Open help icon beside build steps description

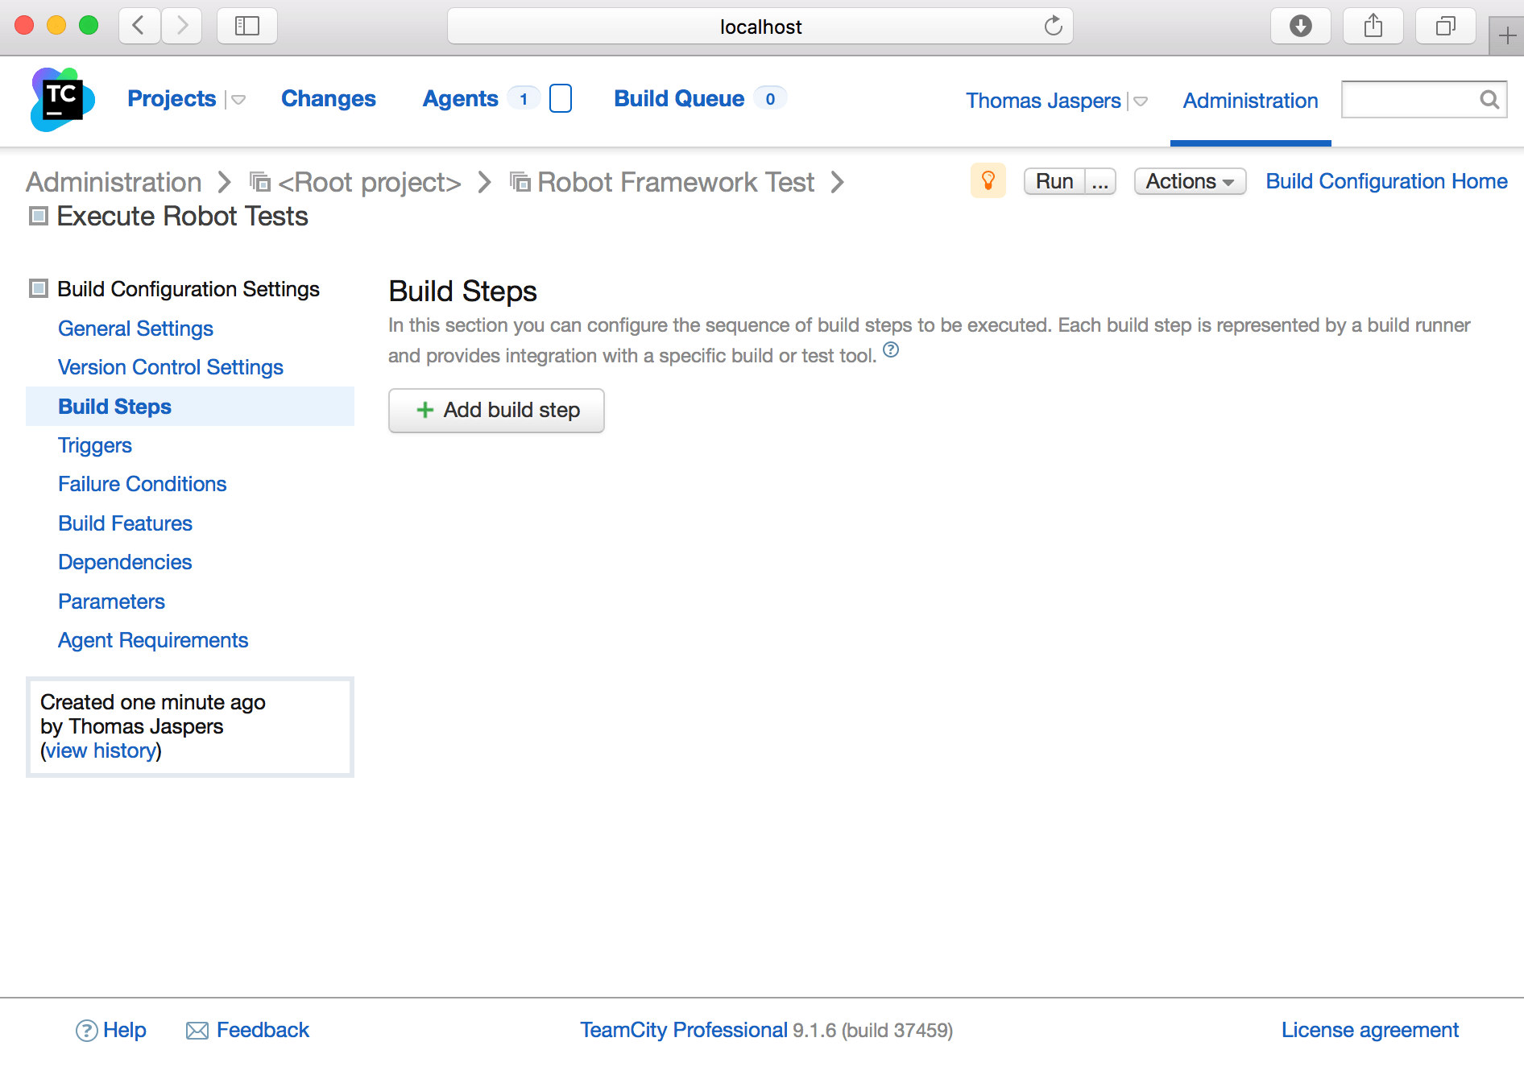(x=890, y=350)
